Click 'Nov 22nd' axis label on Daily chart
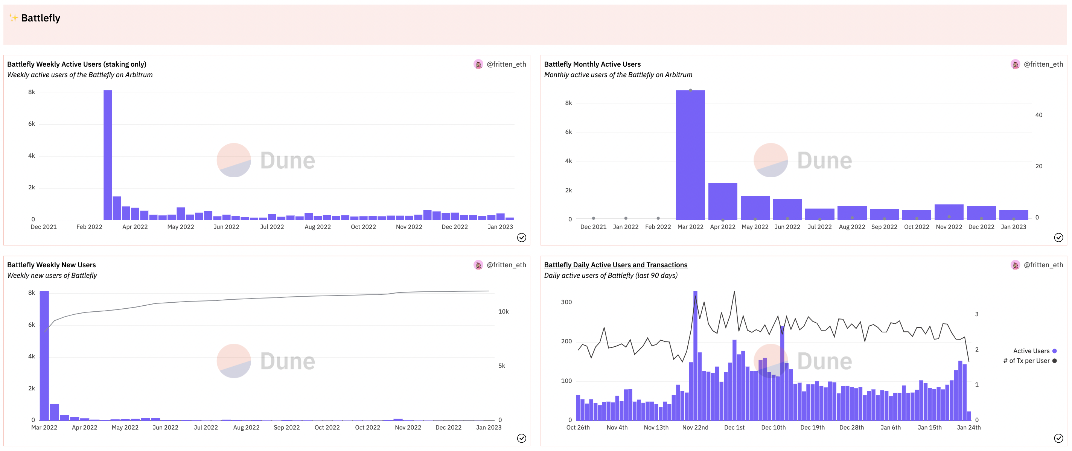1072x451 pixels. [x=695, y=427]
